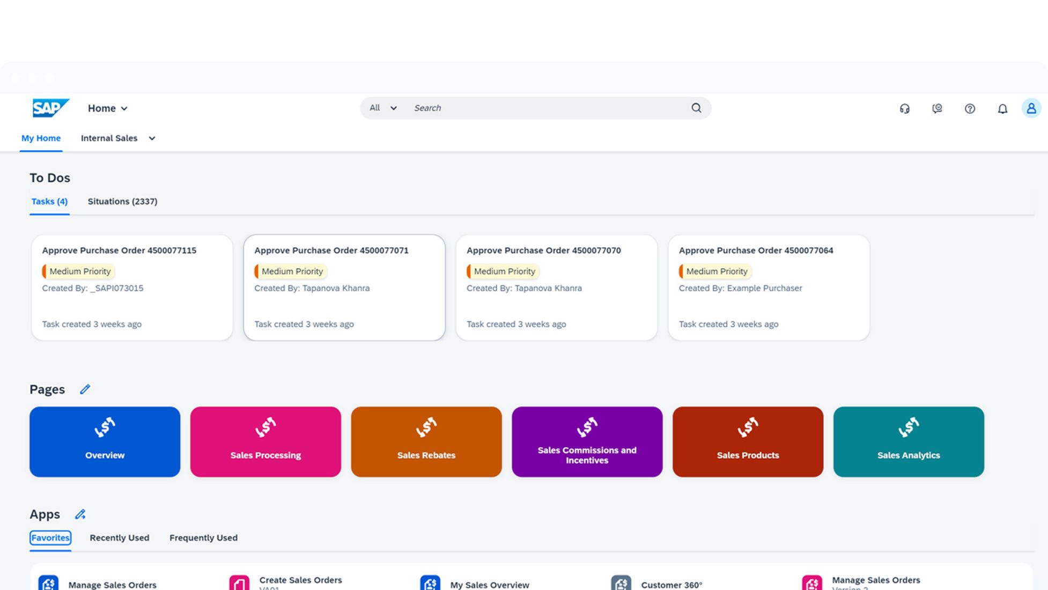The width and height of the screenshot is (1048, 590).
Task: Open the help question mark icon
Action: (970, 109)
